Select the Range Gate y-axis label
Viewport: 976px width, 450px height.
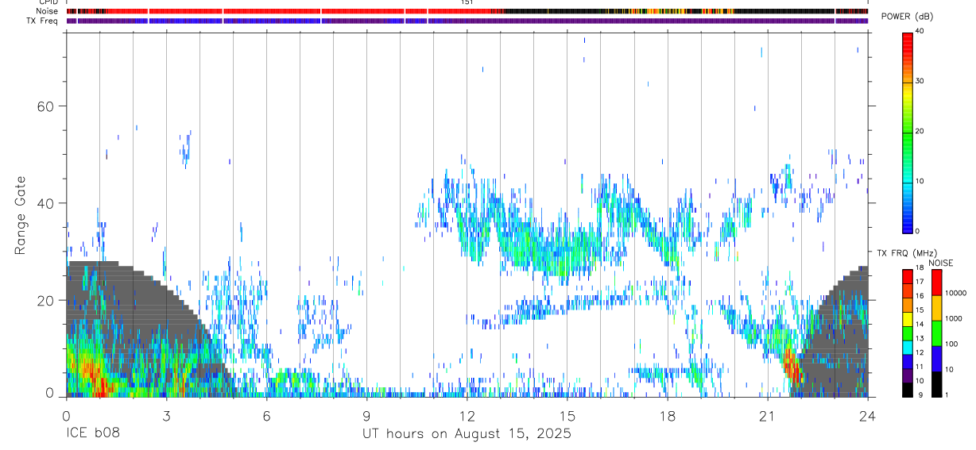point(21,217)
